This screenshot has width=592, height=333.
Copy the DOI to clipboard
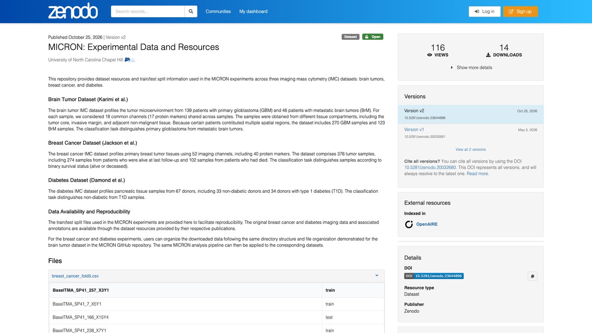(x=532, y=276)
